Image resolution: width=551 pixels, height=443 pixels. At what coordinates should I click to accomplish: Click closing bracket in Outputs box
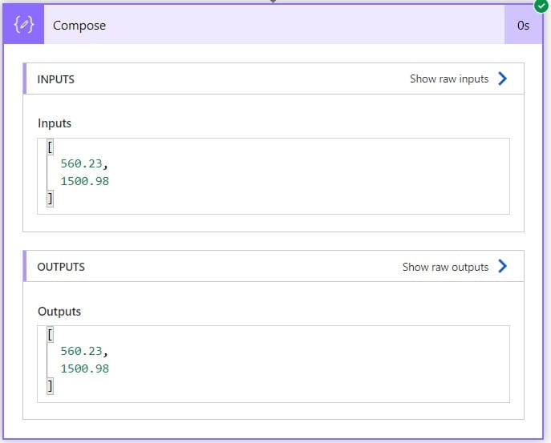51,386
